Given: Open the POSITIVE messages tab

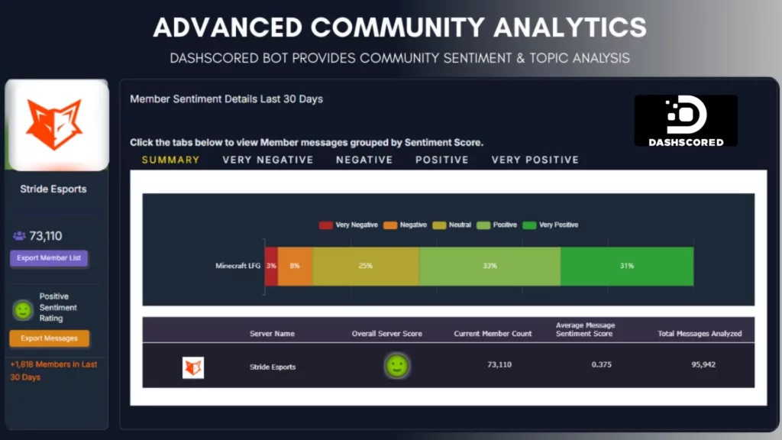Looking at the screenshot, I should [441, 160].
